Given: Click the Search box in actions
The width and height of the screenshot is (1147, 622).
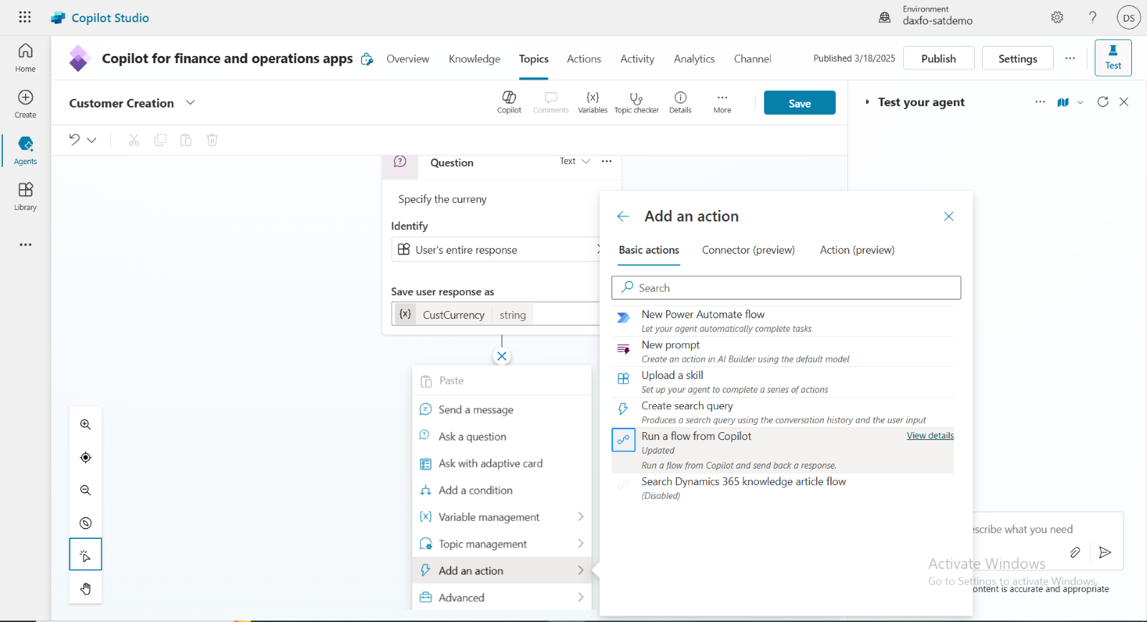Looking at the screenshot, I should point(786,287).
